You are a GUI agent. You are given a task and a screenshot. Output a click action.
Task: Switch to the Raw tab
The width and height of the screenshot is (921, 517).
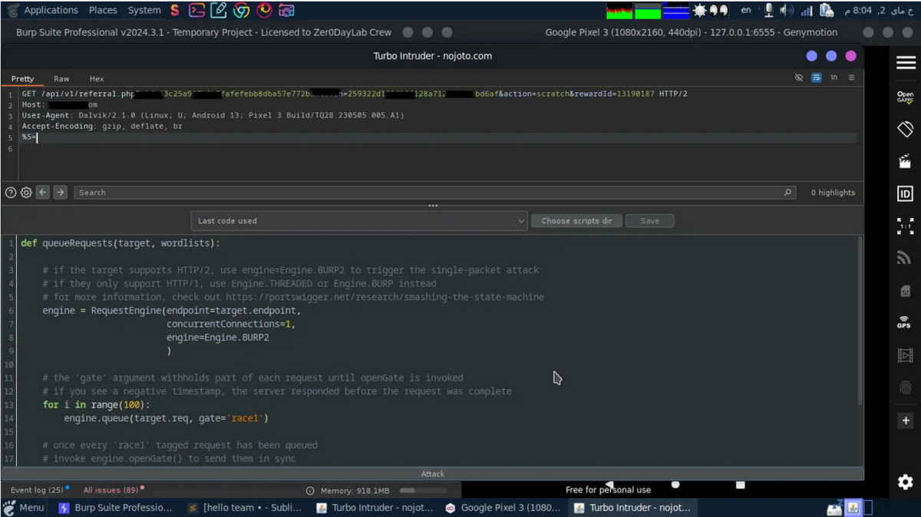click(x=61, y=79)
